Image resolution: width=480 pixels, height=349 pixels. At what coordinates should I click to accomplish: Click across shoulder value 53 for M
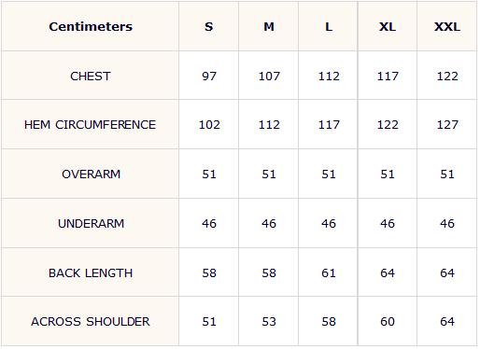269,322
